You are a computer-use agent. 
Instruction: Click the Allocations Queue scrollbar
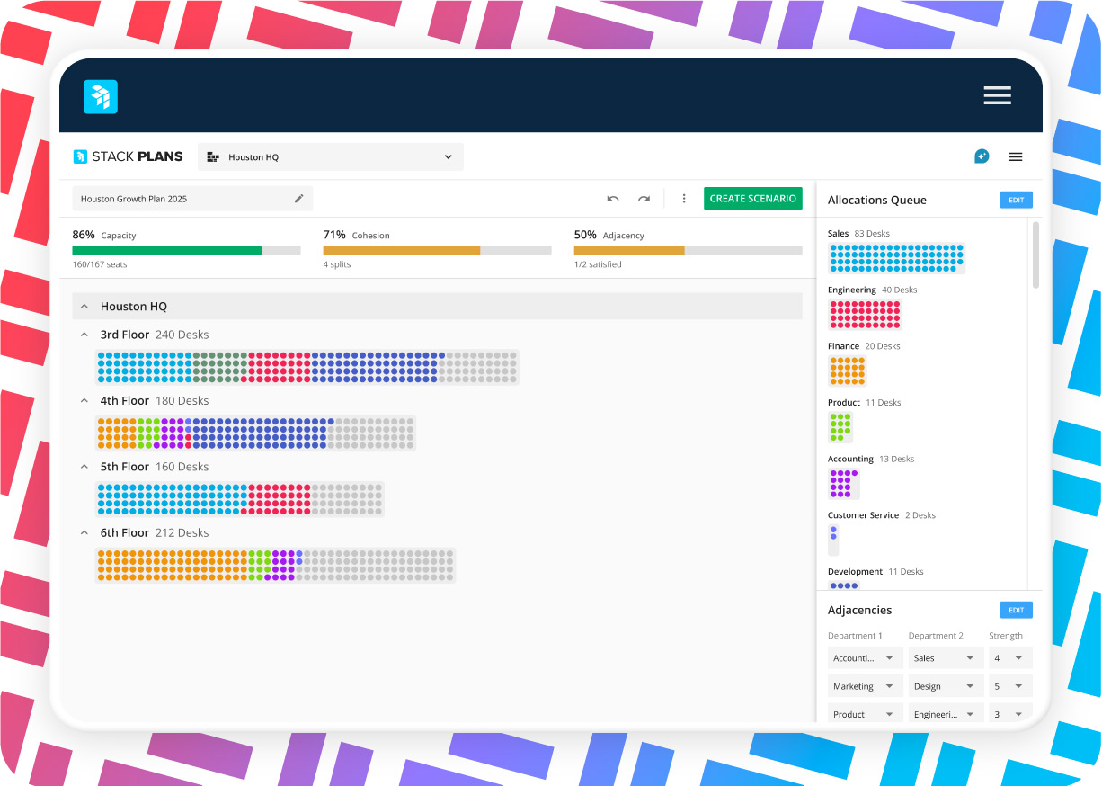[x=1035, y=255]
